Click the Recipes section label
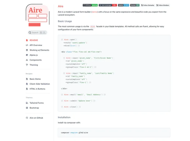Image resolution: width=190 pixels, height=141 pixels. click(29, 74)
